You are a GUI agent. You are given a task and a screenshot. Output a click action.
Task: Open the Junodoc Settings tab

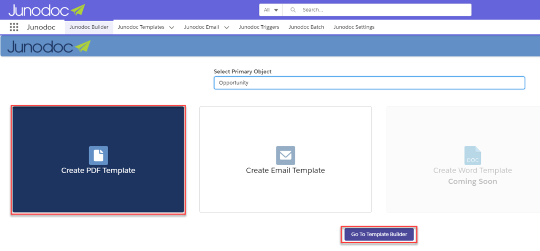(x=354, y=27)
